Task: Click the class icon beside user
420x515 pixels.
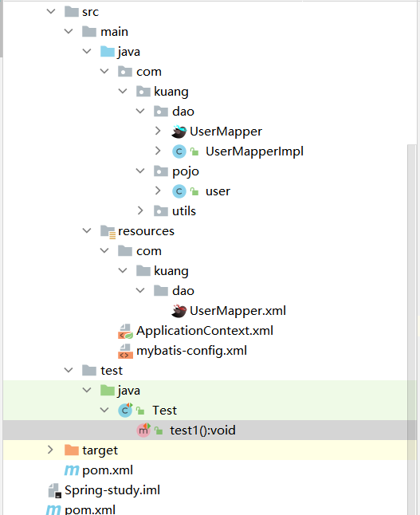Action: click(179, 191)
